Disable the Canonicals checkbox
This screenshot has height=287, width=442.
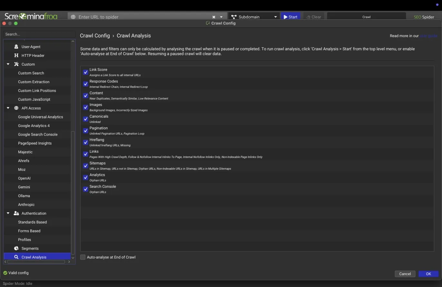[85, 119]
